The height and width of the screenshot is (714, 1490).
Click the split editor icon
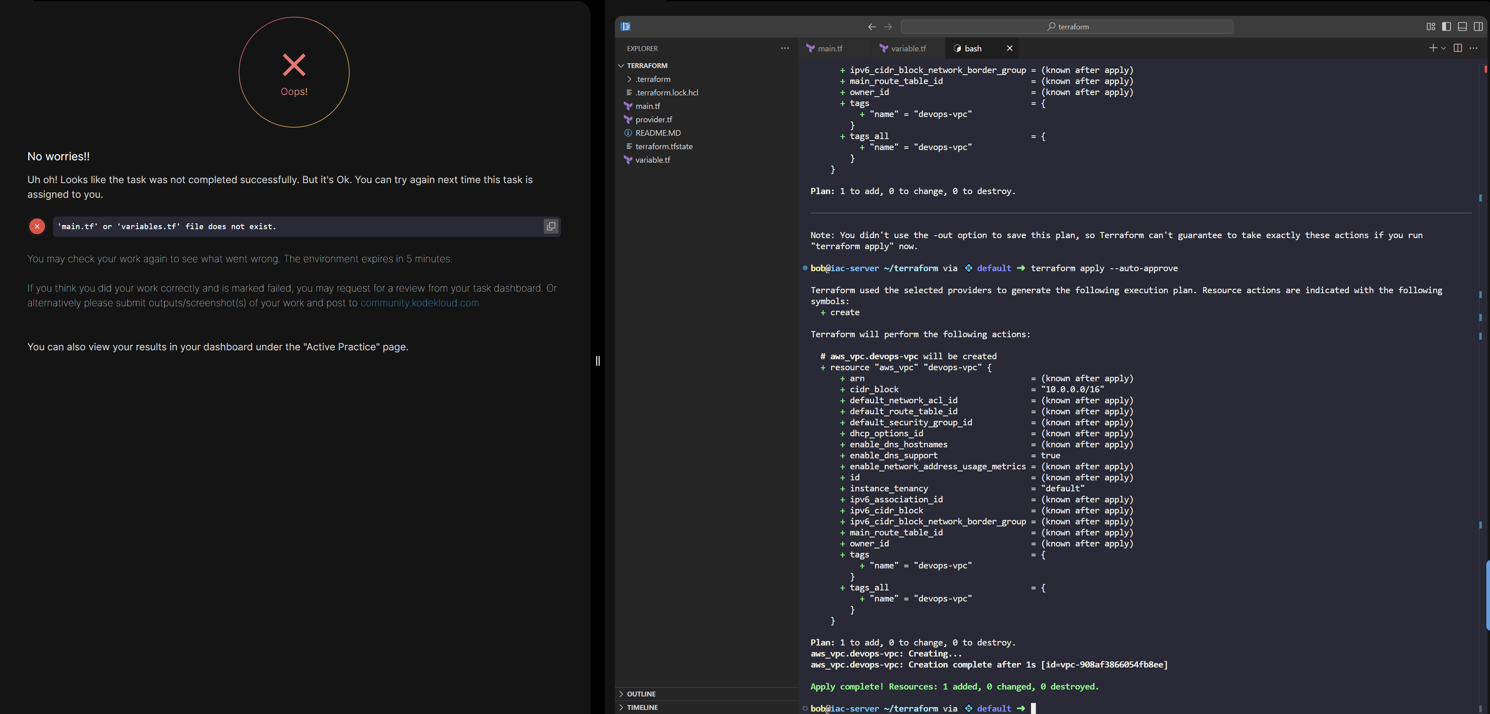(1458, 48)
